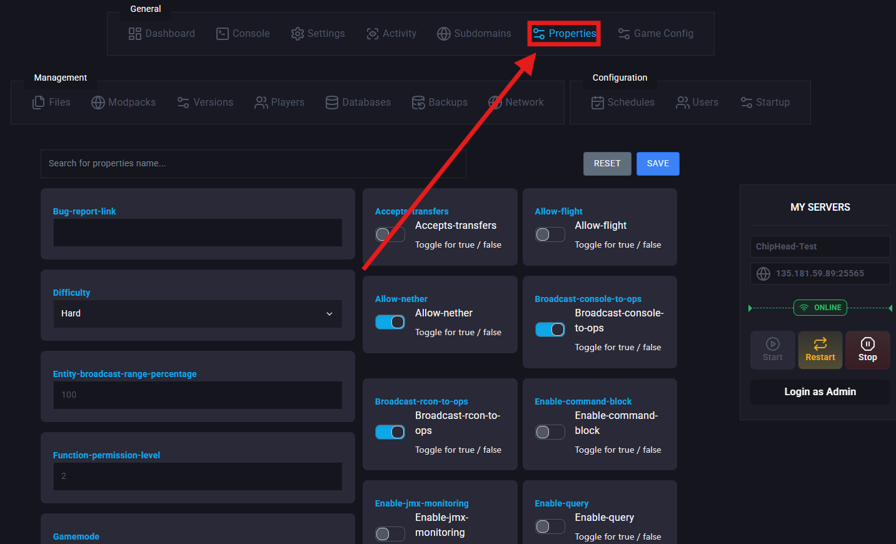This screenshot has width=896, height=544.
Task: Click the Subdomains globe icon
Action: (444, 34)
